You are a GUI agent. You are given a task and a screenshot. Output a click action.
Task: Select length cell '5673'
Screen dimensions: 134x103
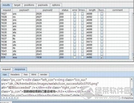[x=92, y=42]
